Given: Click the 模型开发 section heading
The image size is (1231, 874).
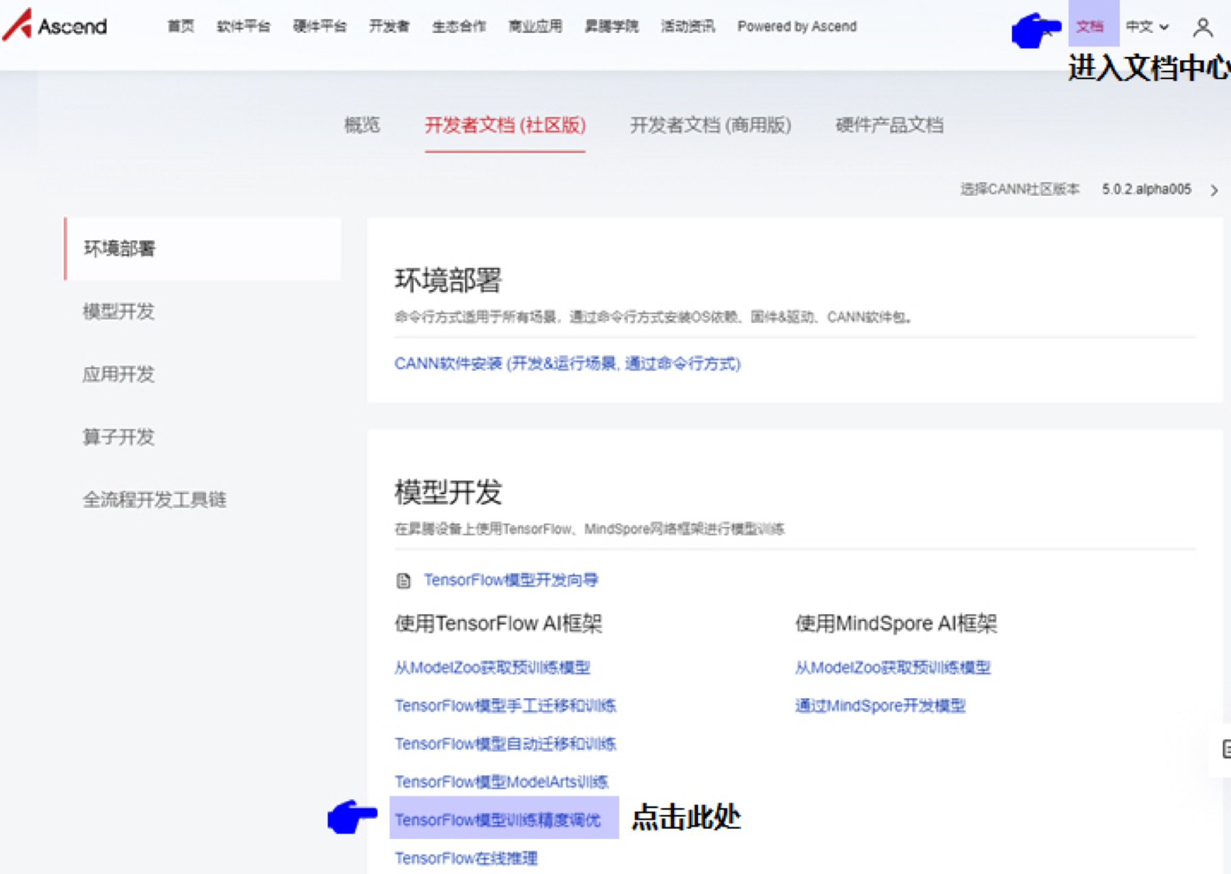Looking at the screenshot, I should point(448,492).
